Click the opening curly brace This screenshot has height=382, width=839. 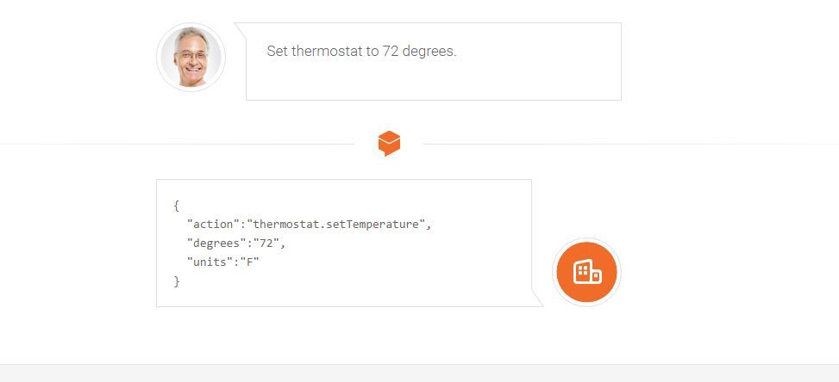click(x=177, y=206)
